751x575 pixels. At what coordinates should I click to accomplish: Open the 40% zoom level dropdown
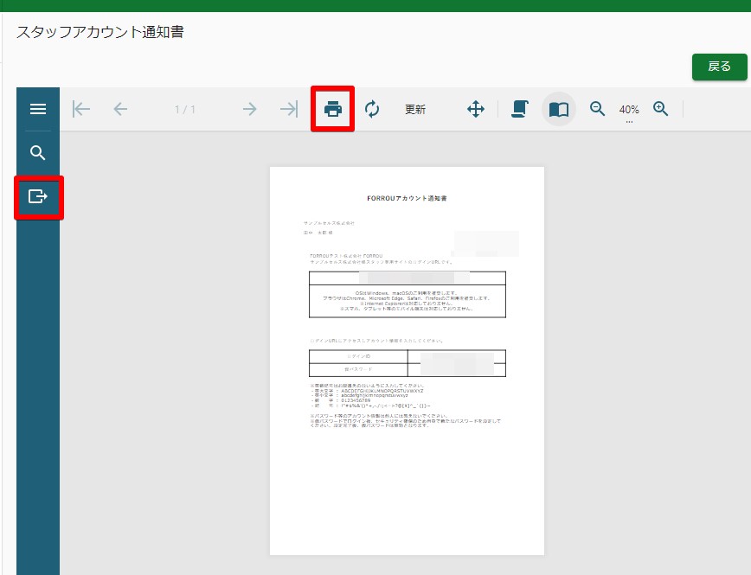point(629,111)
